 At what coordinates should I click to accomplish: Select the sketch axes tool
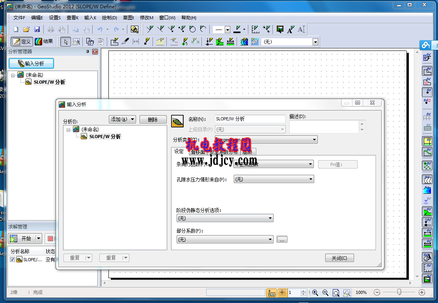[255, 29]
